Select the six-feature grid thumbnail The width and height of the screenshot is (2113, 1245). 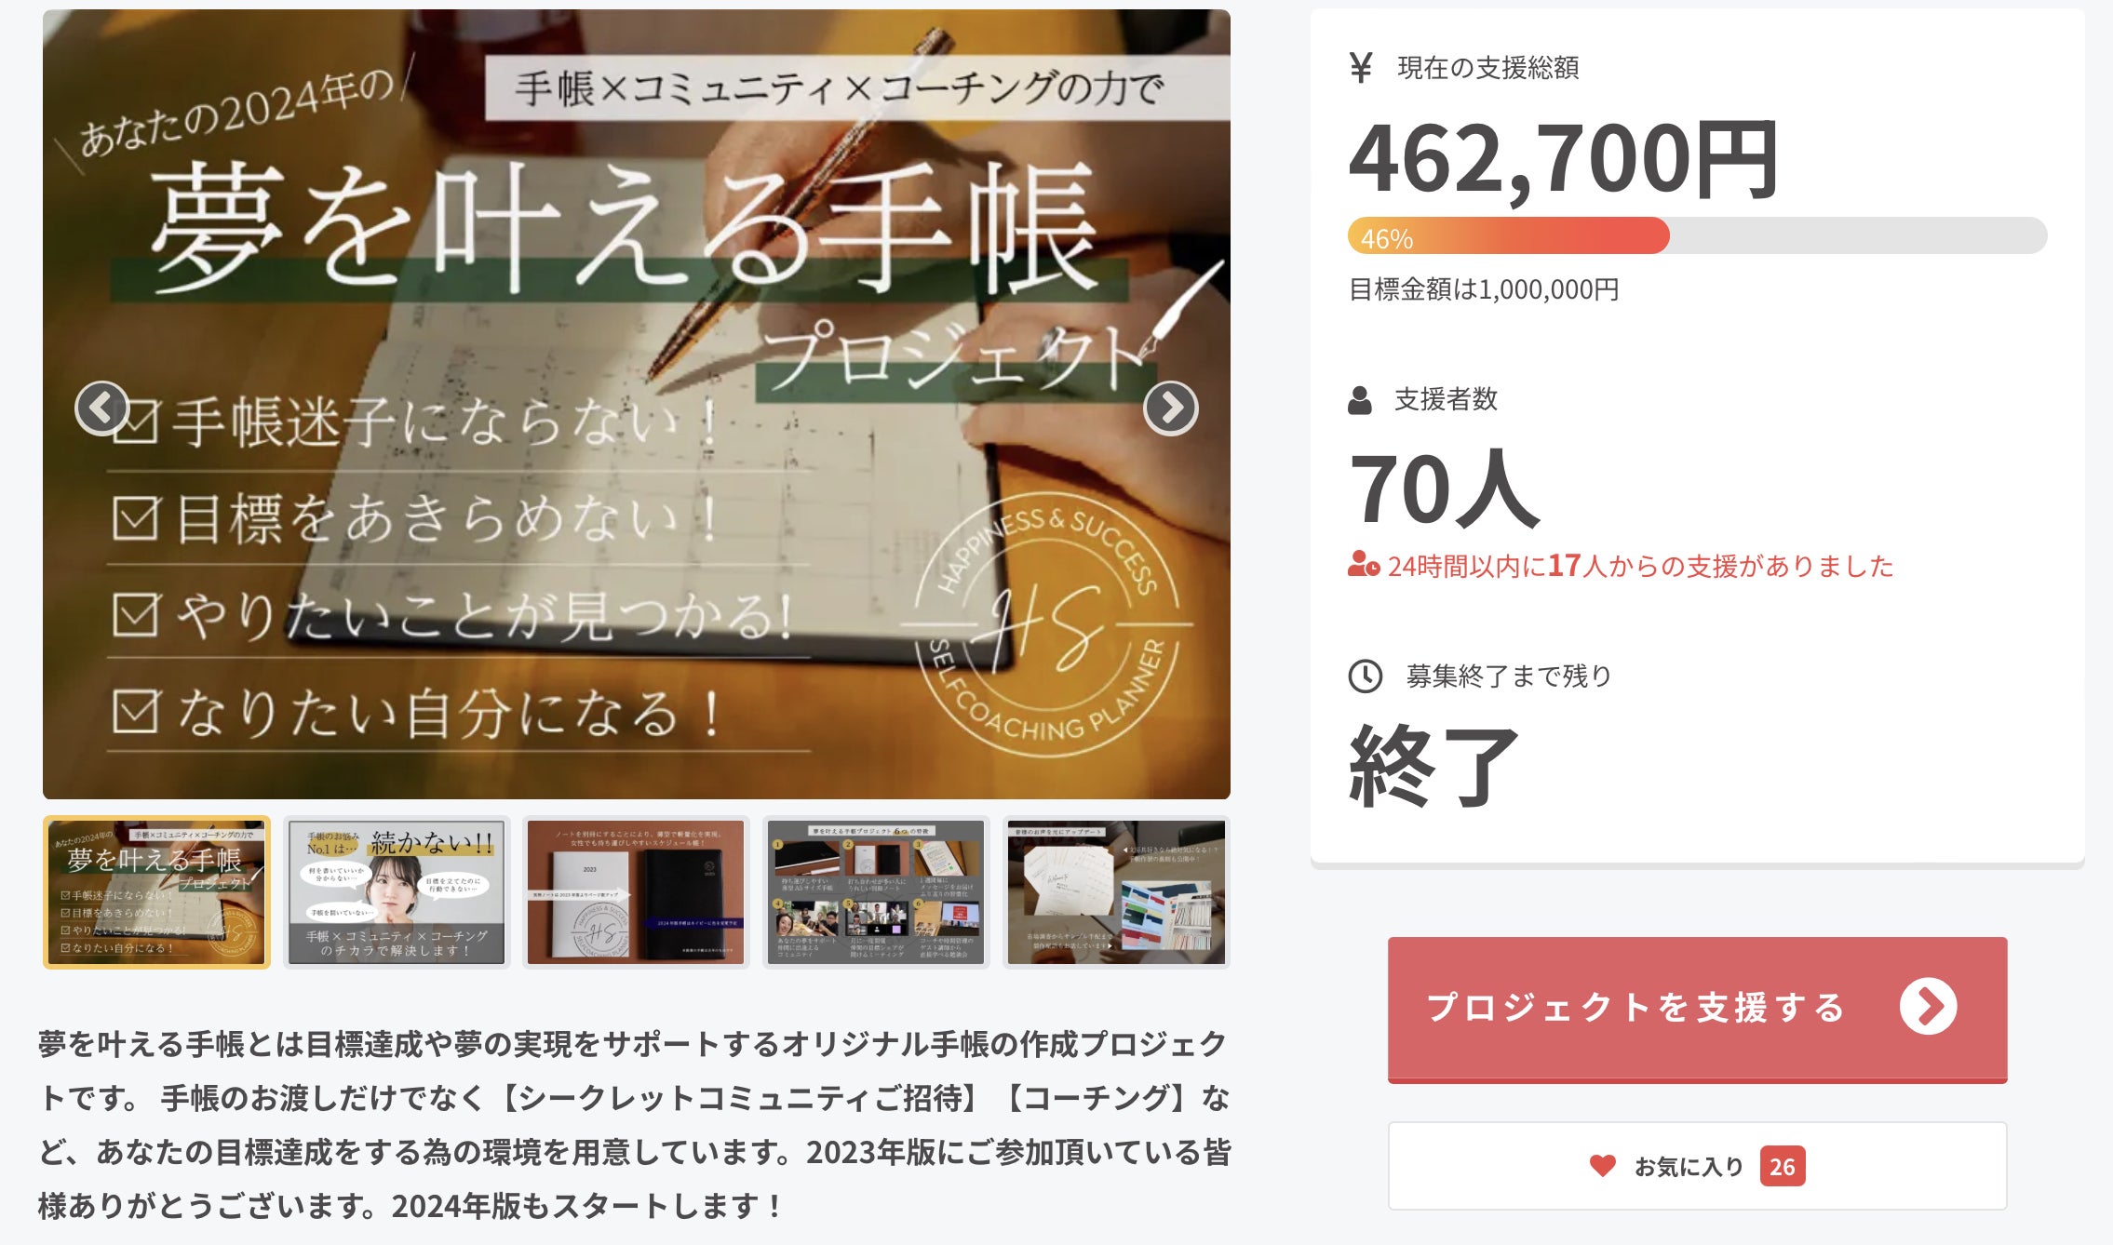point(876,892)
